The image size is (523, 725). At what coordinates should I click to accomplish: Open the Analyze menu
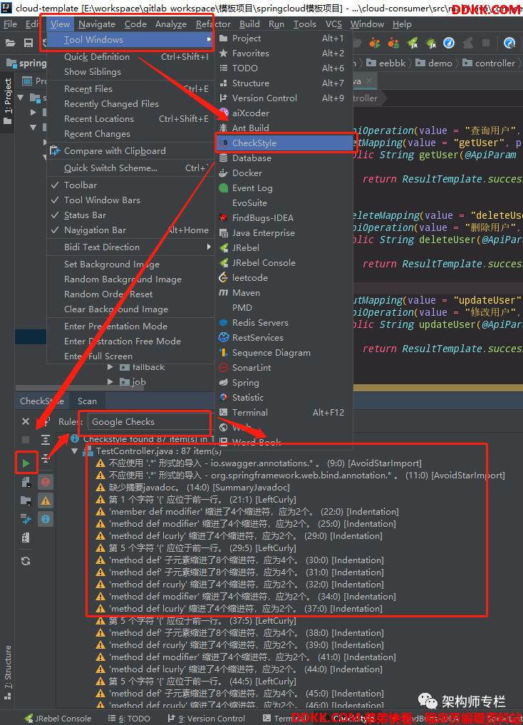(170, 24)
